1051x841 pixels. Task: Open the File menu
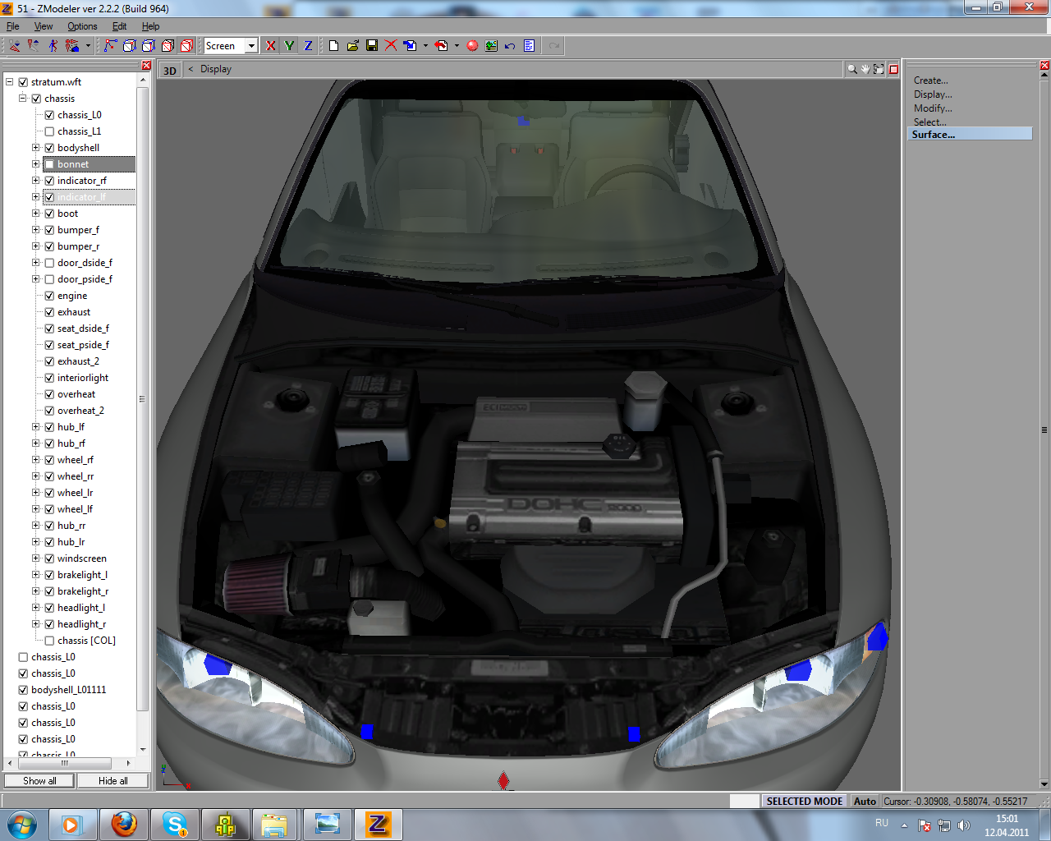(x=13, y=26)
